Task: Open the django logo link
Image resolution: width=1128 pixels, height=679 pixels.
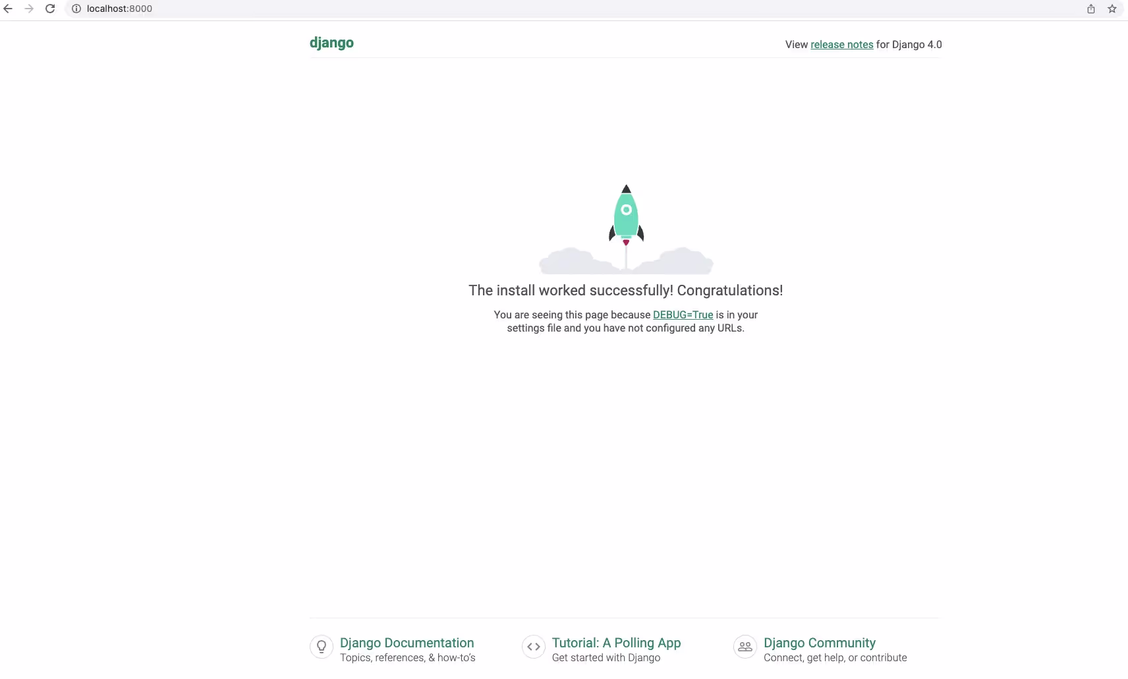Action: (x=331, y=43)
